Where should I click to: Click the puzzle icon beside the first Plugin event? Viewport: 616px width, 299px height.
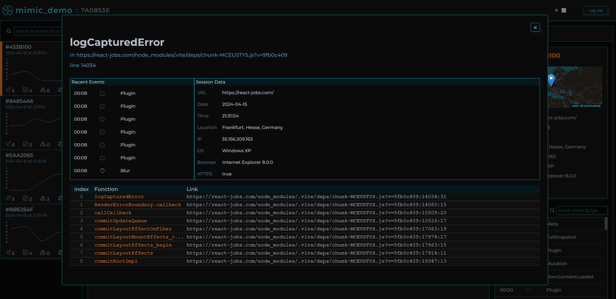click(x=102, y=93)
